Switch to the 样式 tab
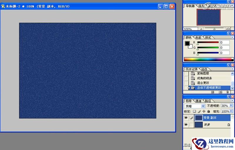235x150 pixels. (208, 38)
